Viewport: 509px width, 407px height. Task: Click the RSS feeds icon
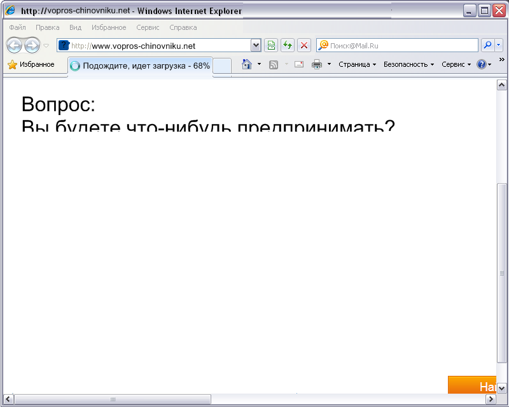[x=274, y=65]
